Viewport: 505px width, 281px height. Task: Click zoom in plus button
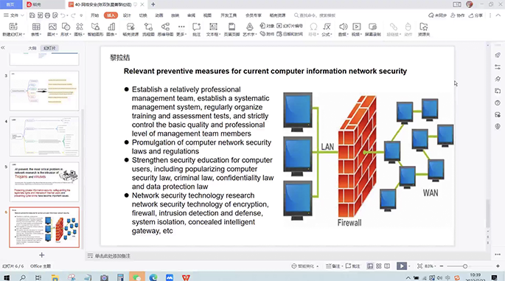pyautogui.click(x=498, y=266)
